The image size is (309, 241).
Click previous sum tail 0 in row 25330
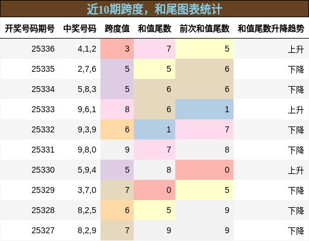click(204, 170)
